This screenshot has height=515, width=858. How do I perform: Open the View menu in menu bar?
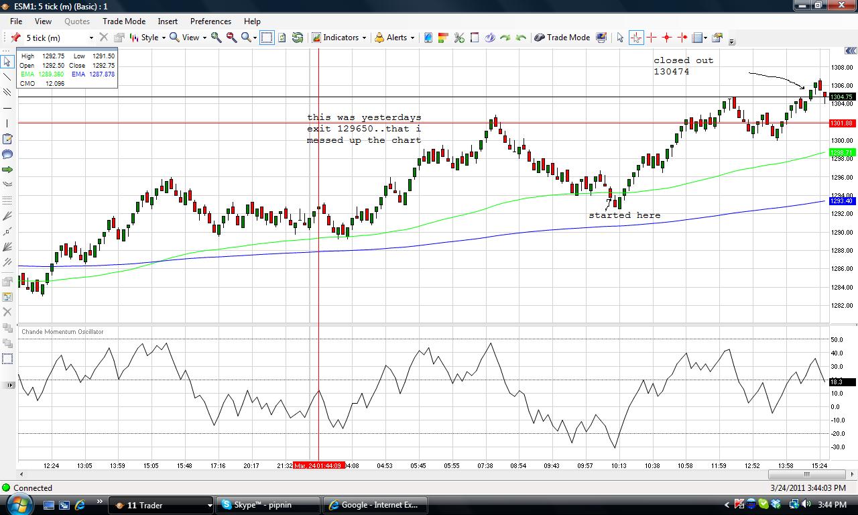(43, 21)
